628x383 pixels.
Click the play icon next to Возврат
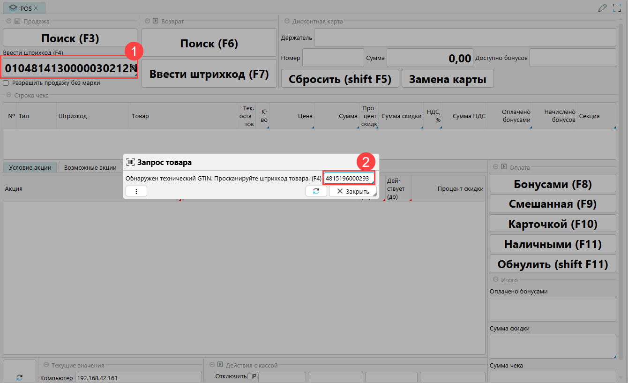click(x=155, y=21)
